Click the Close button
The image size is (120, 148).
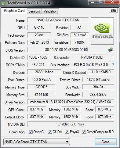106,142
